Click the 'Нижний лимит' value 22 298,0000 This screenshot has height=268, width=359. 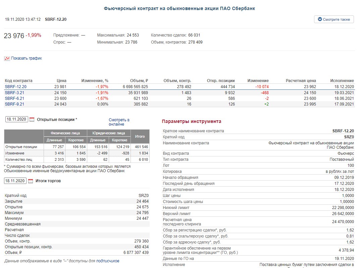click(343, 207)
